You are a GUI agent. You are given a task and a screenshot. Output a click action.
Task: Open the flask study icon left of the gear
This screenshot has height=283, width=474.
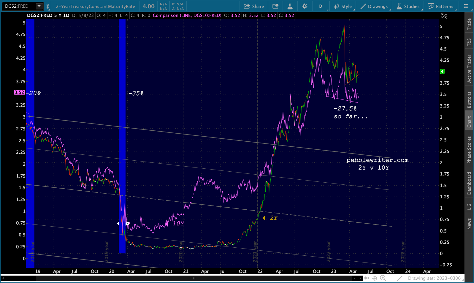(x=290, y=6)
